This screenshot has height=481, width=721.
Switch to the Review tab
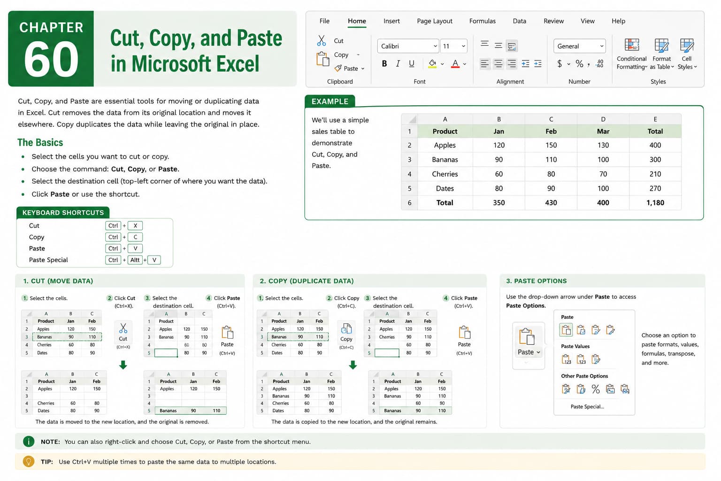(x=553, y=21)
